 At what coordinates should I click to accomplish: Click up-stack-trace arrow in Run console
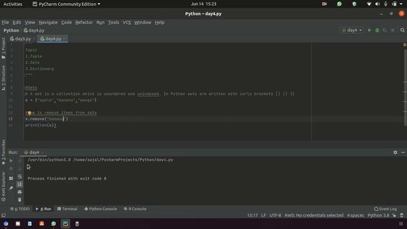(x=20, y=161)
